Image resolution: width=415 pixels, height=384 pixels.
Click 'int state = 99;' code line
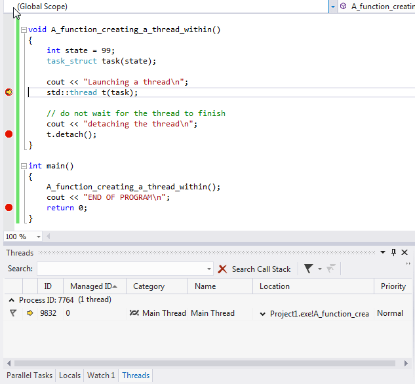[x=81, y=50]
